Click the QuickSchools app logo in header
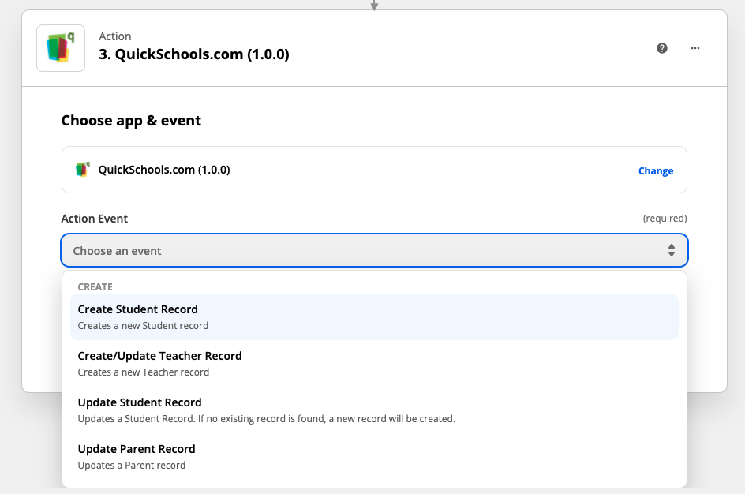This screenshot has width=745, height=494. (61, 48)
